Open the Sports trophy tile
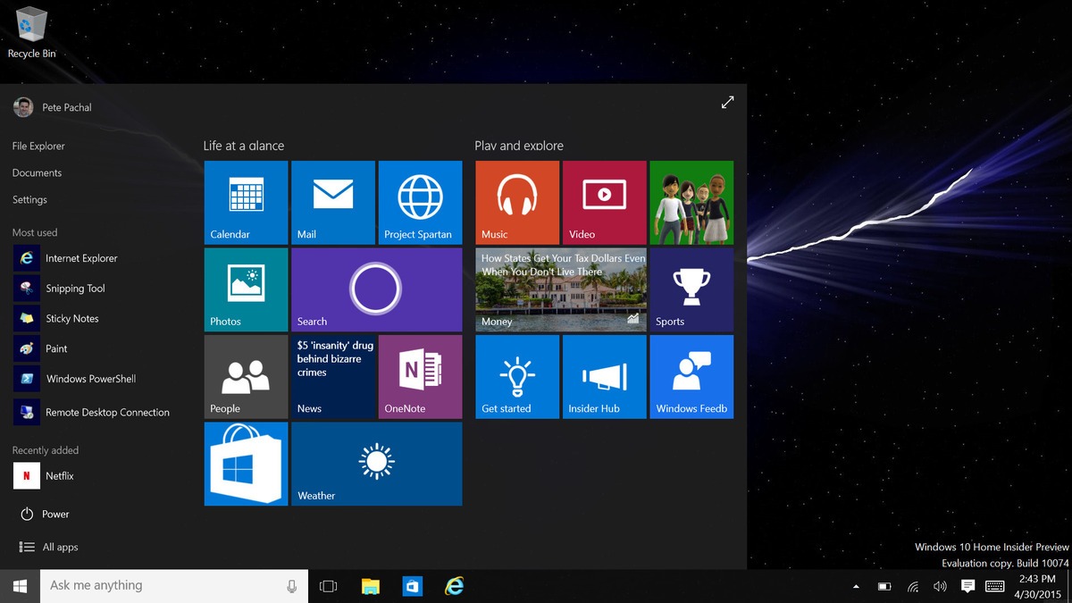 click(x=691, y=289)
